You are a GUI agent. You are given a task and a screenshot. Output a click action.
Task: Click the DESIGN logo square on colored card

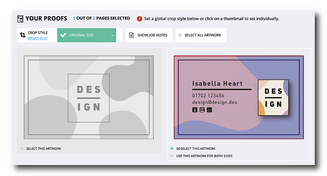click(x=273, y=98)
